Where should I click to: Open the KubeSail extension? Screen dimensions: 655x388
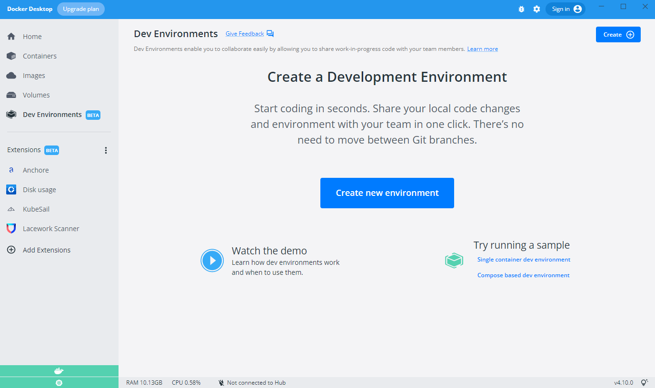tap(36, 209)
